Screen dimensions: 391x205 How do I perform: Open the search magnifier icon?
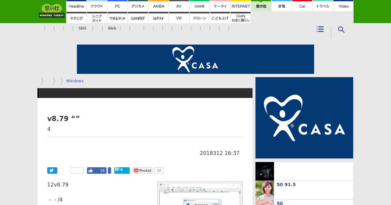tap(341, 30)
